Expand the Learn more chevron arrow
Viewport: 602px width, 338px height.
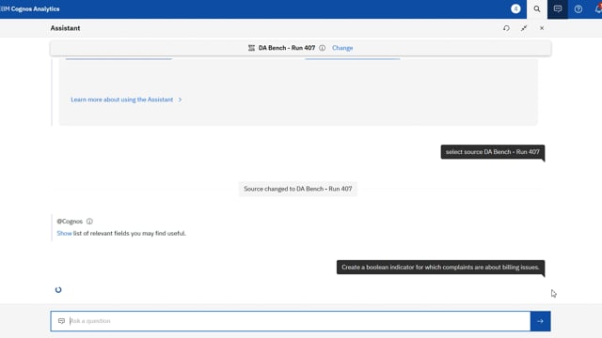180,100
